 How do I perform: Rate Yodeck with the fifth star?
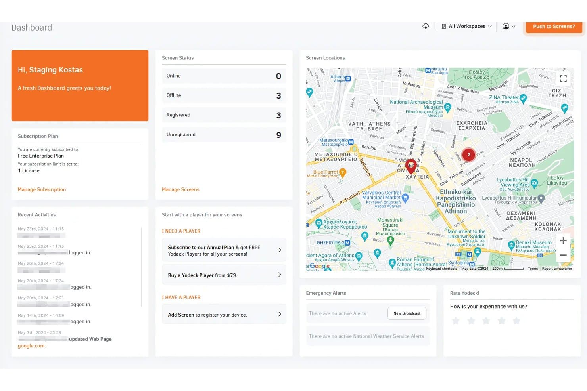point(516,320)
